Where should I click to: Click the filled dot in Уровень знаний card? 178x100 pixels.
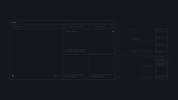(x=113, y=31)
